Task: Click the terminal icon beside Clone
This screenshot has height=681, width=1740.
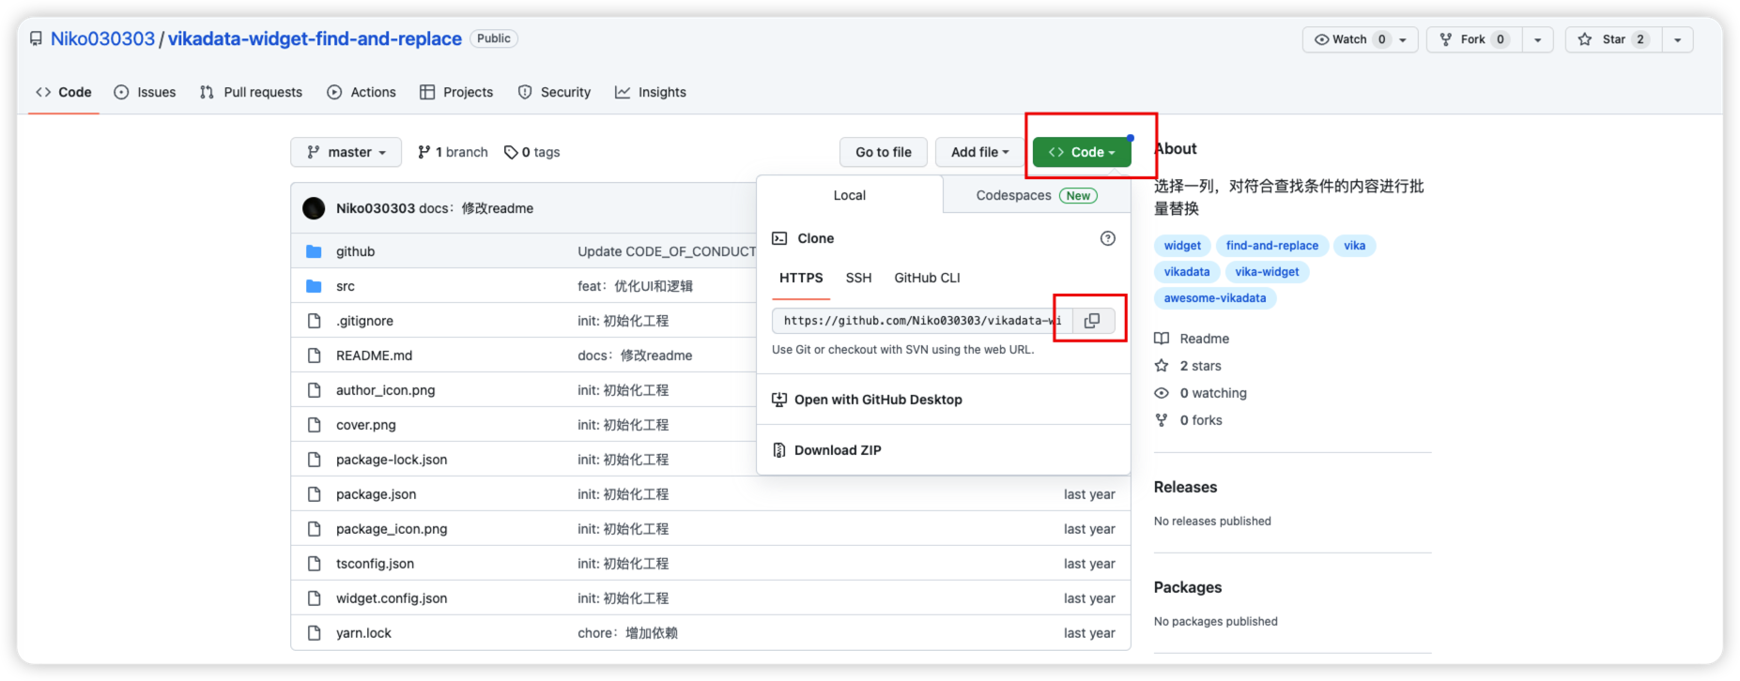Action: [x=779, y=238]
